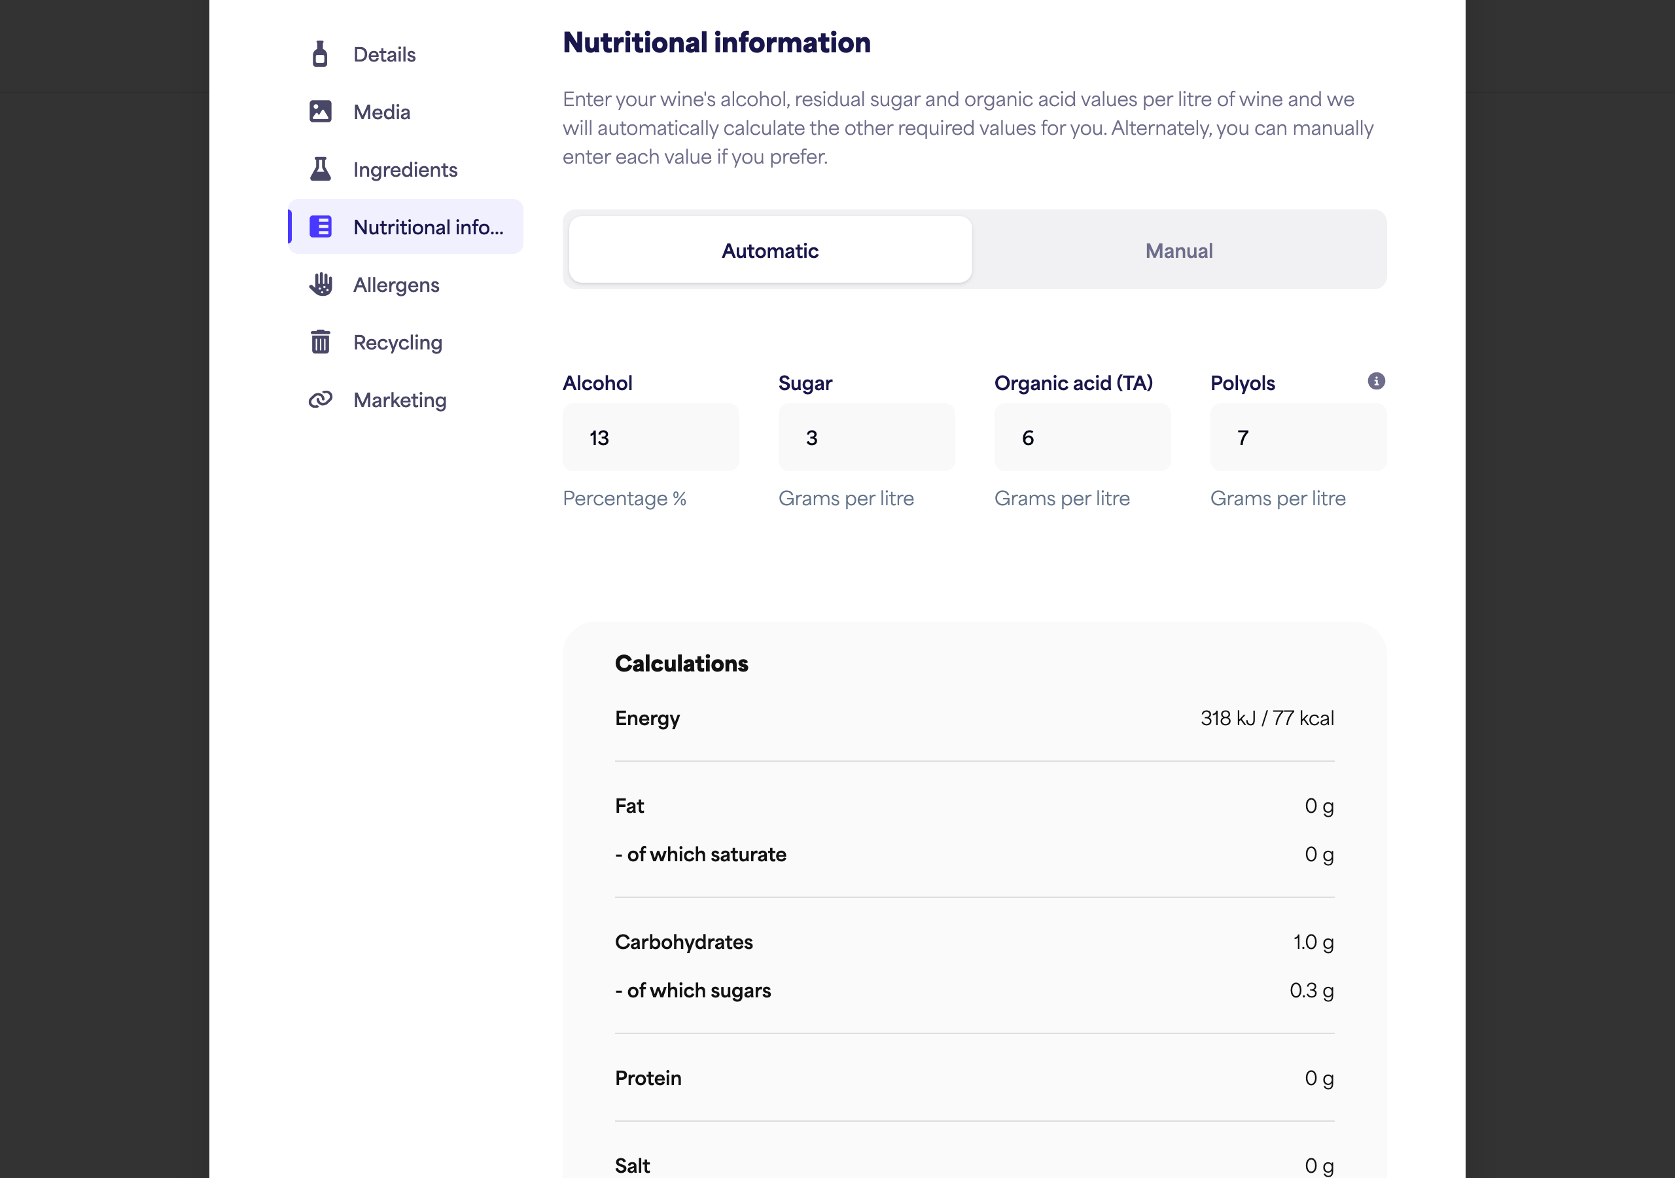The width and height of the screenshot is (1675, 1178).
Task: Click the Sugar grams per litre field
Action: coord(867,437)
